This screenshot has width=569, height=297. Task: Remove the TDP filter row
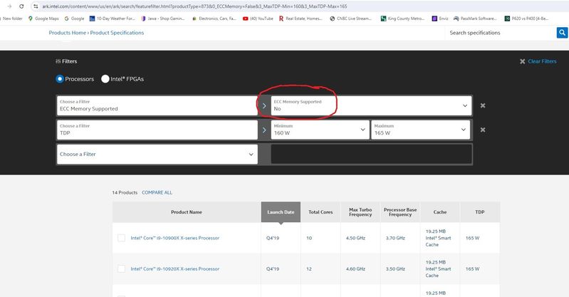point(483,130)
